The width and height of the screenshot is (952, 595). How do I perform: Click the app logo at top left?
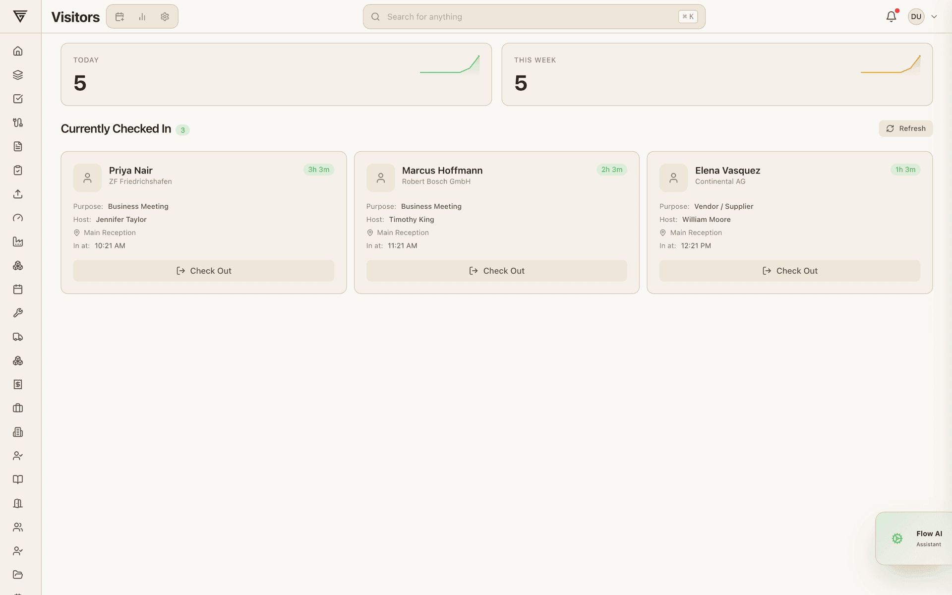(x=20, y=16)
